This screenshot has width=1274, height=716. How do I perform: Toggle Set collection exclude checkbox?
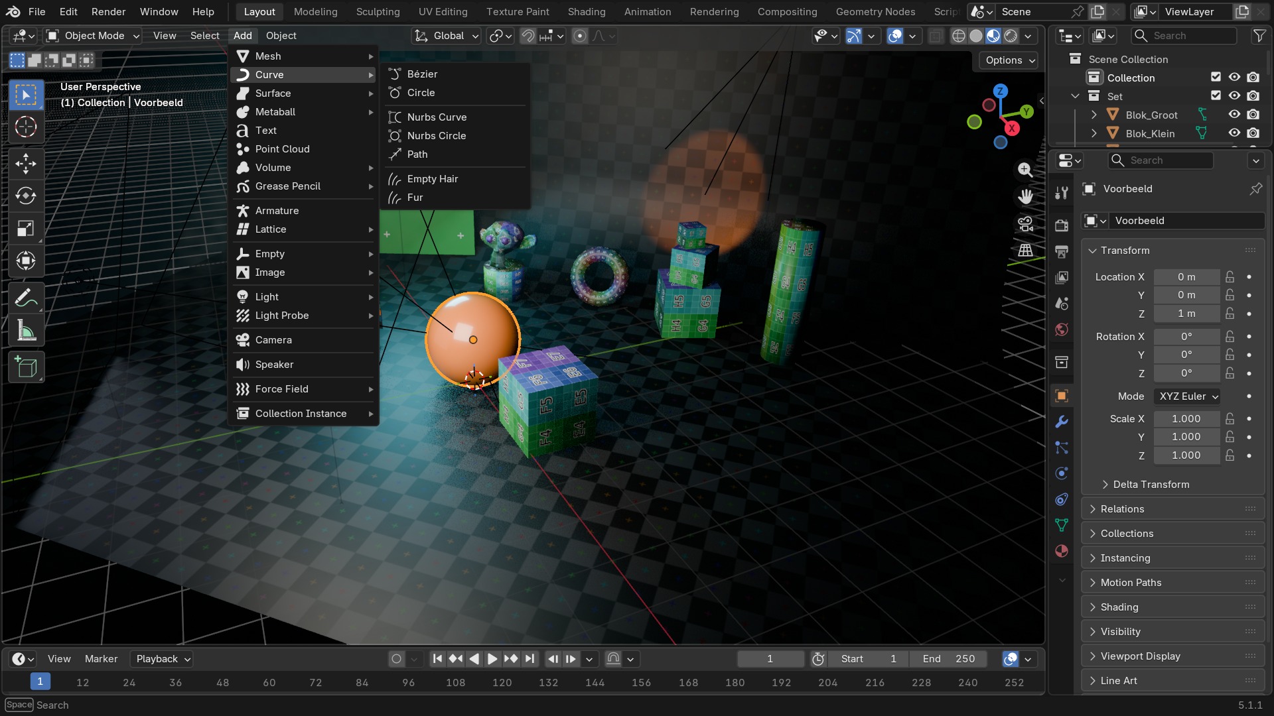pyautogui.click(x=1216, y=95)
